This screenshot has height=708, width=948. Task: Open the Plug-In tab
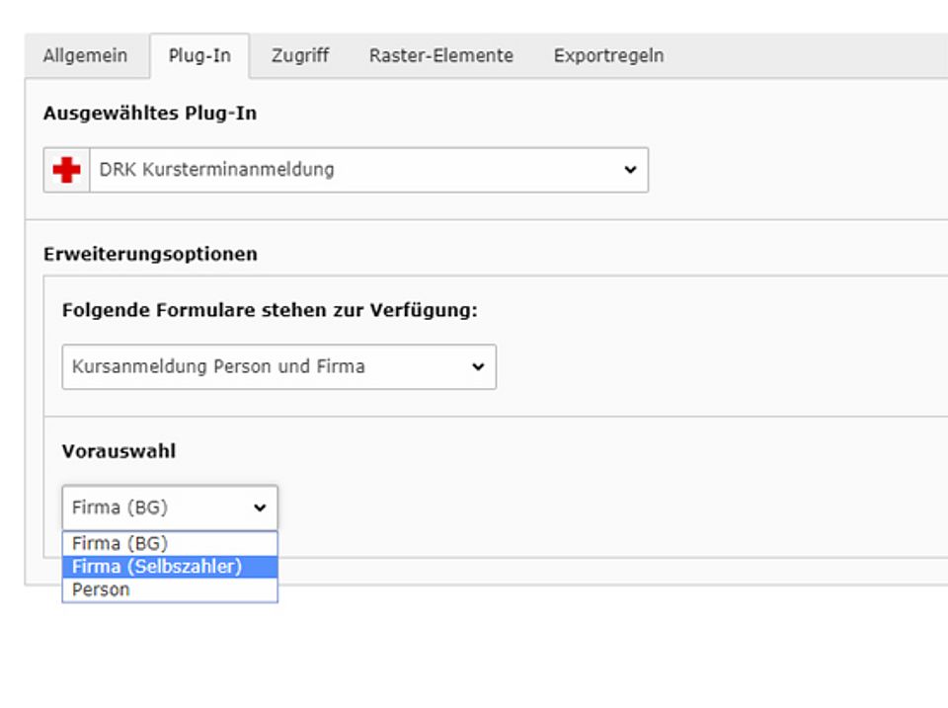202,56
